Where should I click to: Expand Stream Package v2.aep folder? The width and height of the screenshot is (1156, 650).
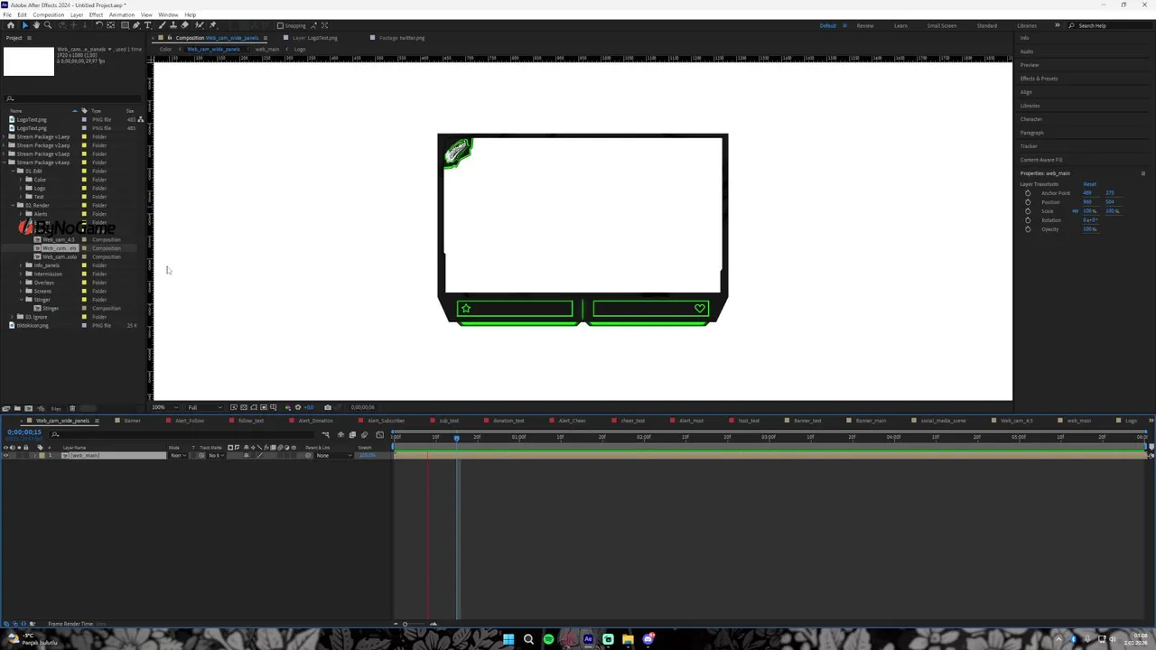pos(4,145)
